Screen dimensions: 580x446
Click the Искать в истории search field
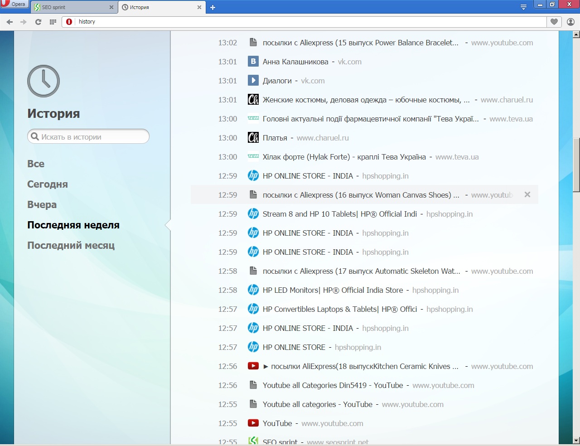pos(88,136)
